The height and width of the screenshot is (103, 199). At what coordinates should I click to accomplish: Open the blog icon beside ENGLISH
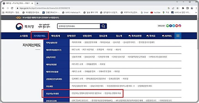coord(167,26)
